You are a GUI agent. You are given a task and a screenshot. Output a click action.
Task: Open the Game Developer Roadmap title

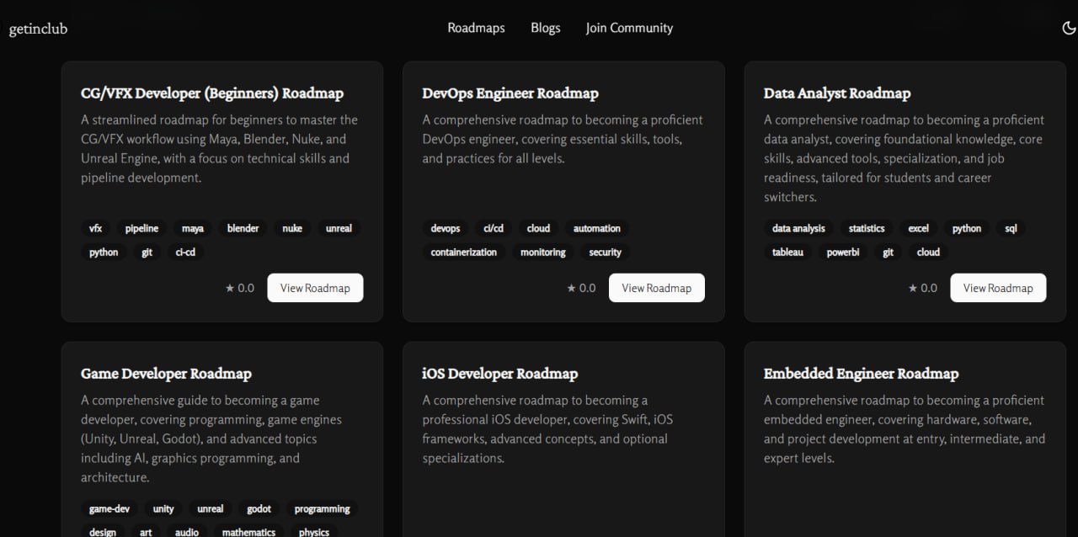[166, 374]
